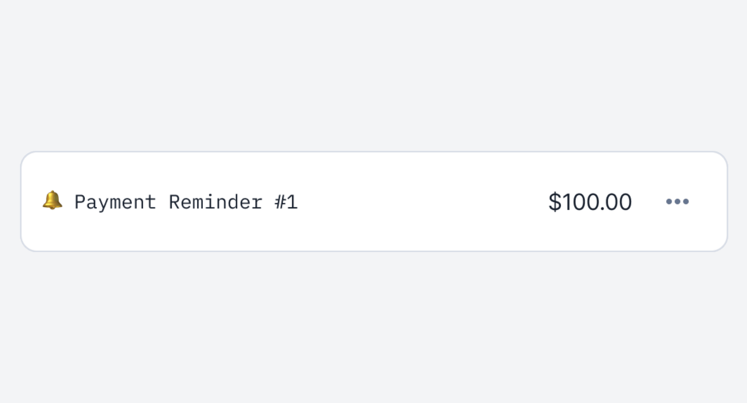Show more options via the gray dots

677,201
